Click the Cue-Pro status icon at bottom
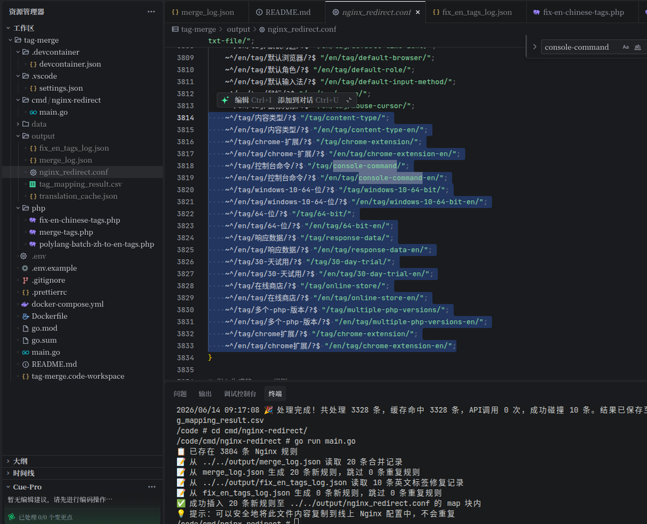647x524 pixels. (11, 517)
